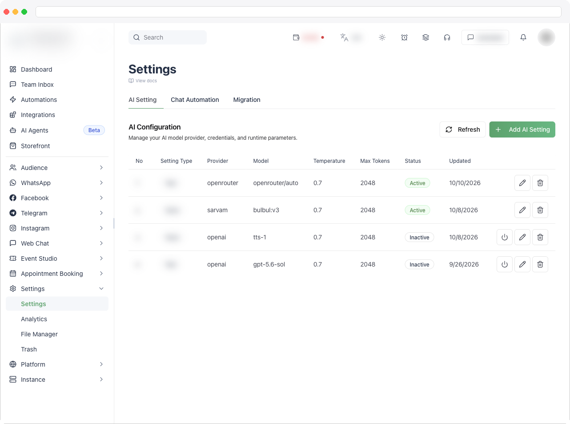570x424 pixels.
Task: Open the alarm clock reminders icon
Action: coord(404,37)
